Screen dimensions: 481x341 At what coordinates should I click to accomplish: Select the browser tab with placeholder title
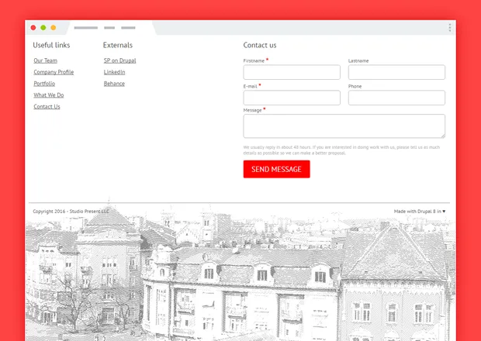110,28
